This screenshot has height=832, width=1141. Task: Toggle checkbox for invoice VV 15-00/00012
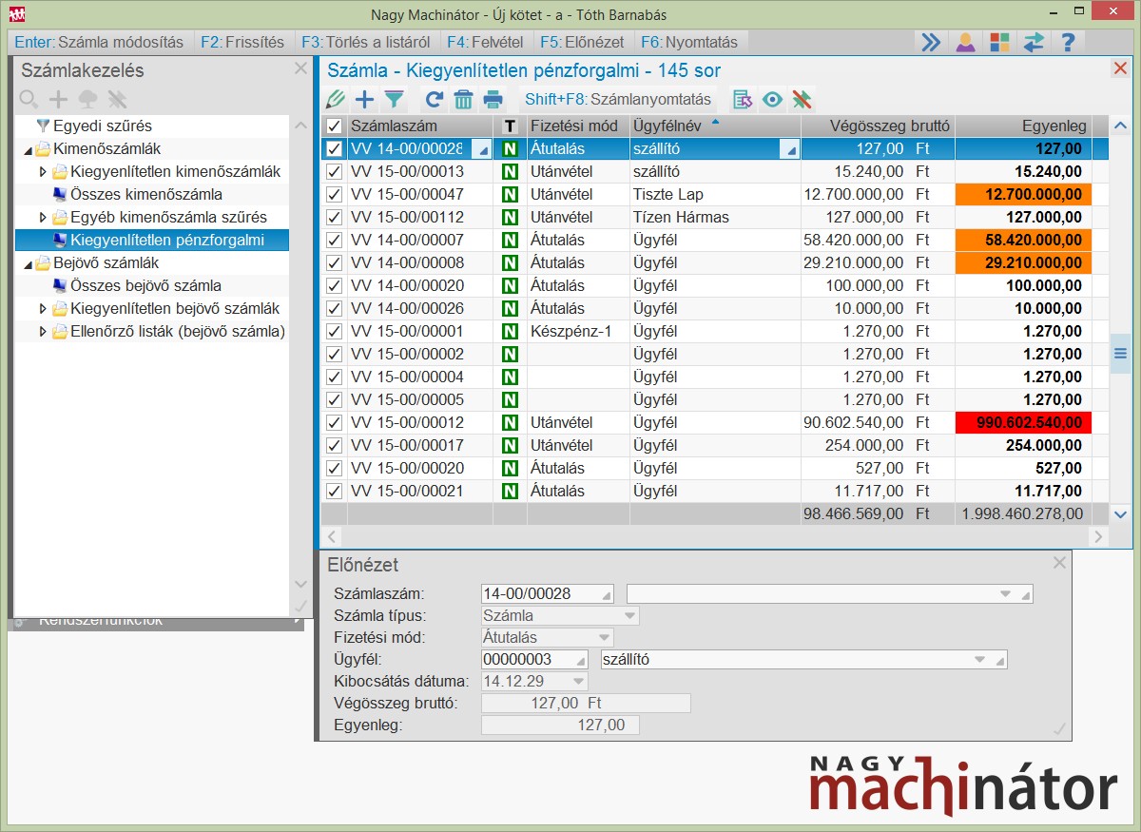(334, 423)
